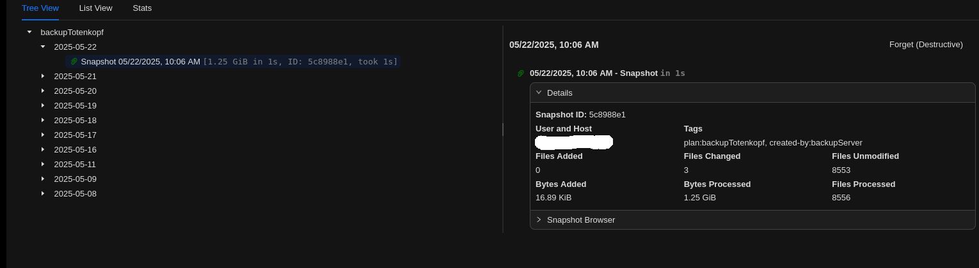Collapse the Details section chevron
The width and height of the screenshot is (979, 268).
tap(539, 93)
